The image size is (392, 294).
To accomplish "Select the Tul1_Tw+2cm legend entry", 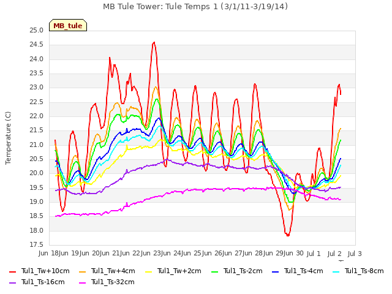I will 173,271.
